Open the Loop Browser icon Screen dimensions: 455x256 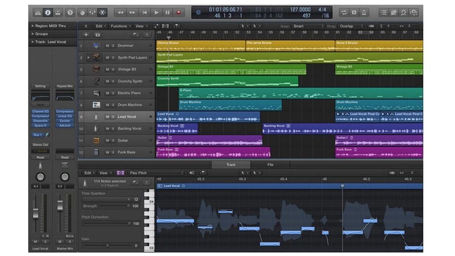tap(404, 13)
